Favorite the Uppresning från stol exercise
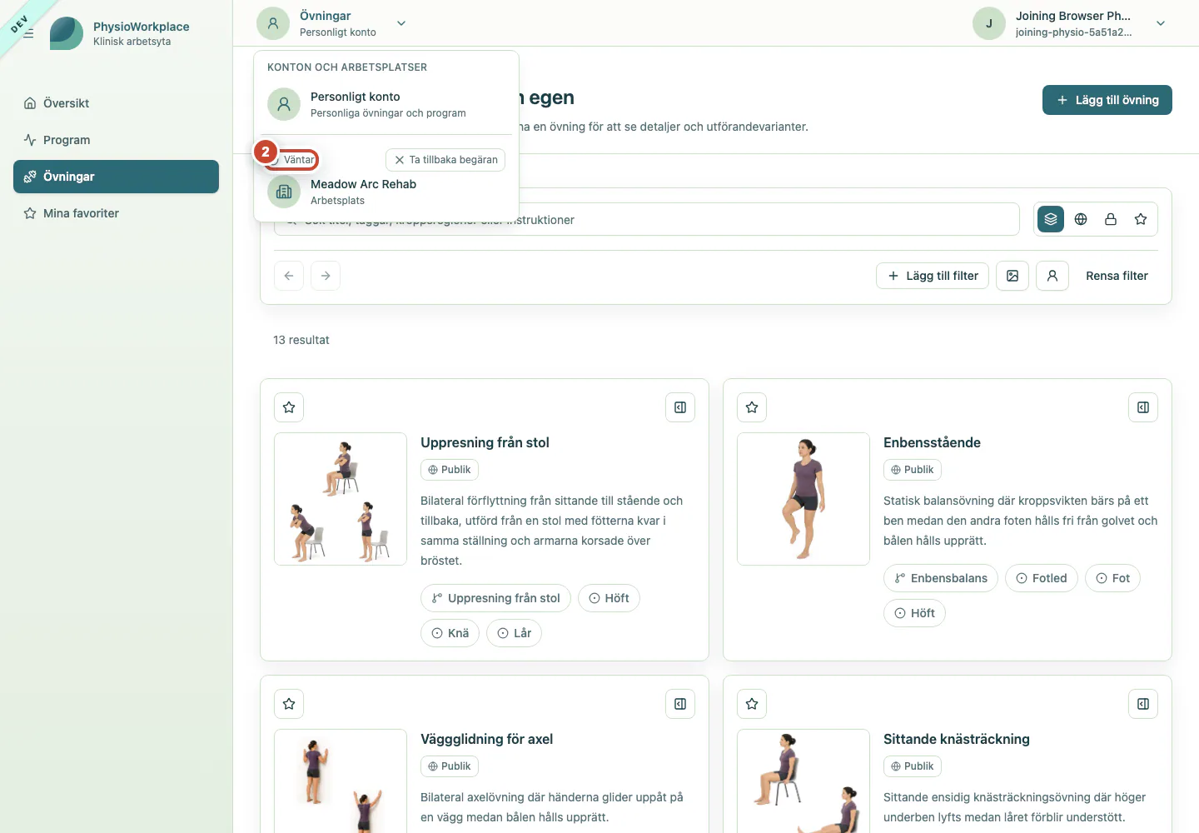Viewport: 1199px width, 833px height. tap(289, 407)
